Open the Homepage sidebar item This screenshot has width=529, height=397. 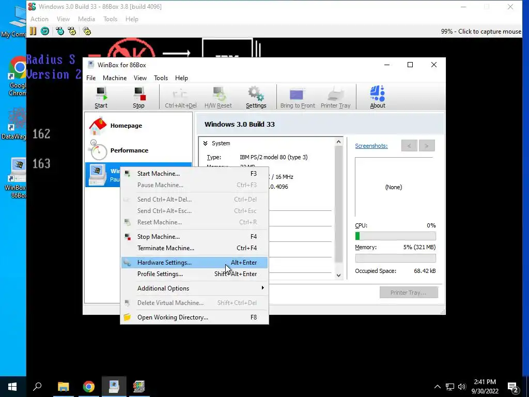click(x=138, y=126)
